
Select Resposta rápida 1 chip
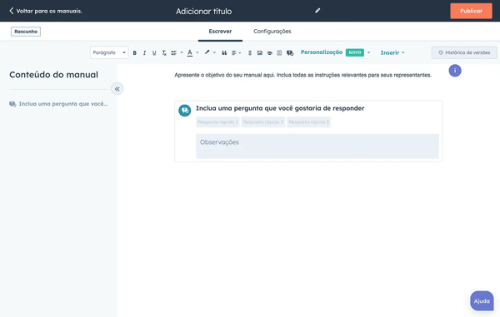(x=217, y=122)
